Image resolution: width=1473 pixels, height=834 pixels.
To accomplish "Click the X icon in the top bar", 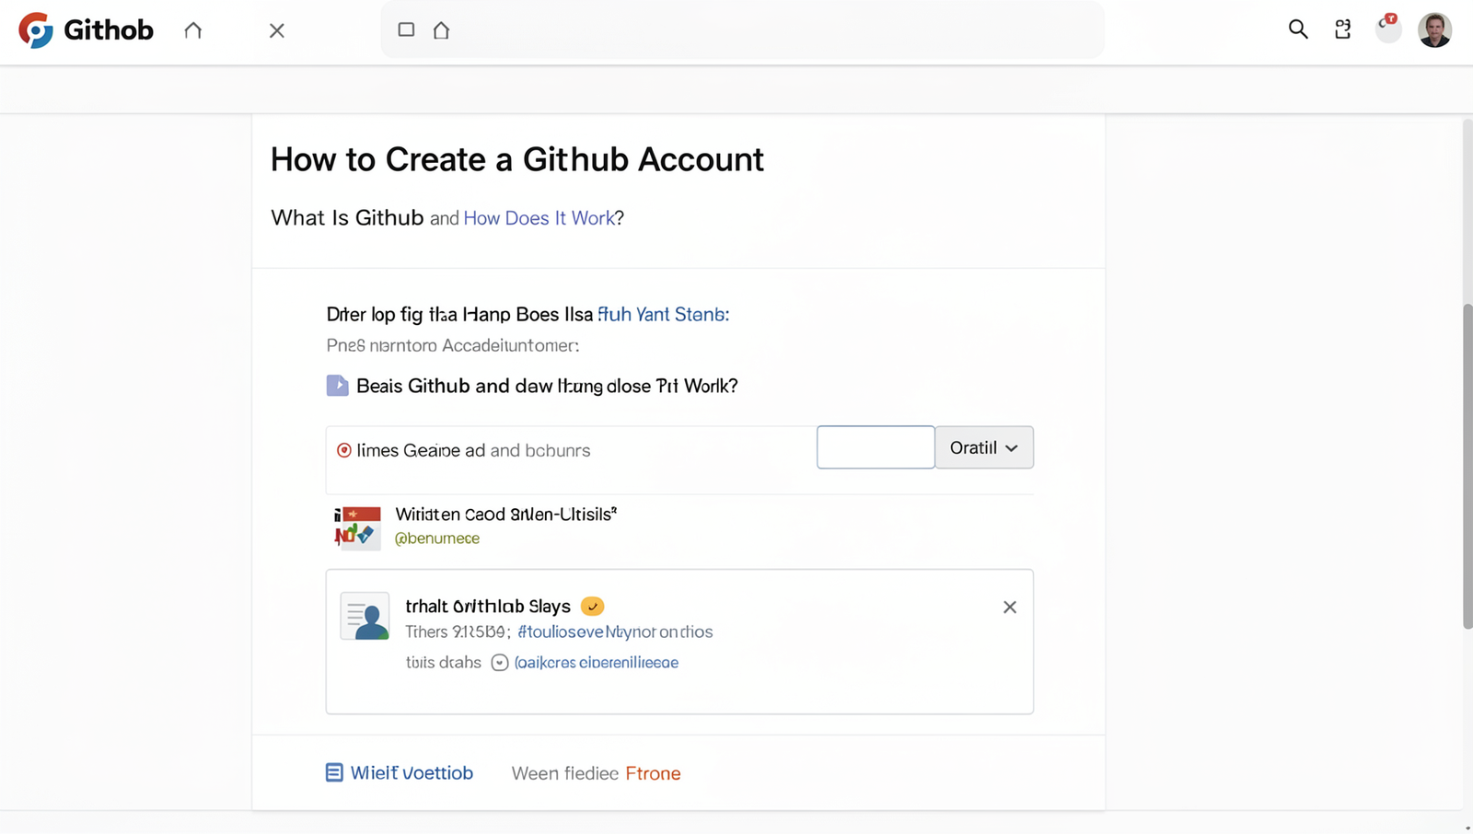I will coord(276,30).
